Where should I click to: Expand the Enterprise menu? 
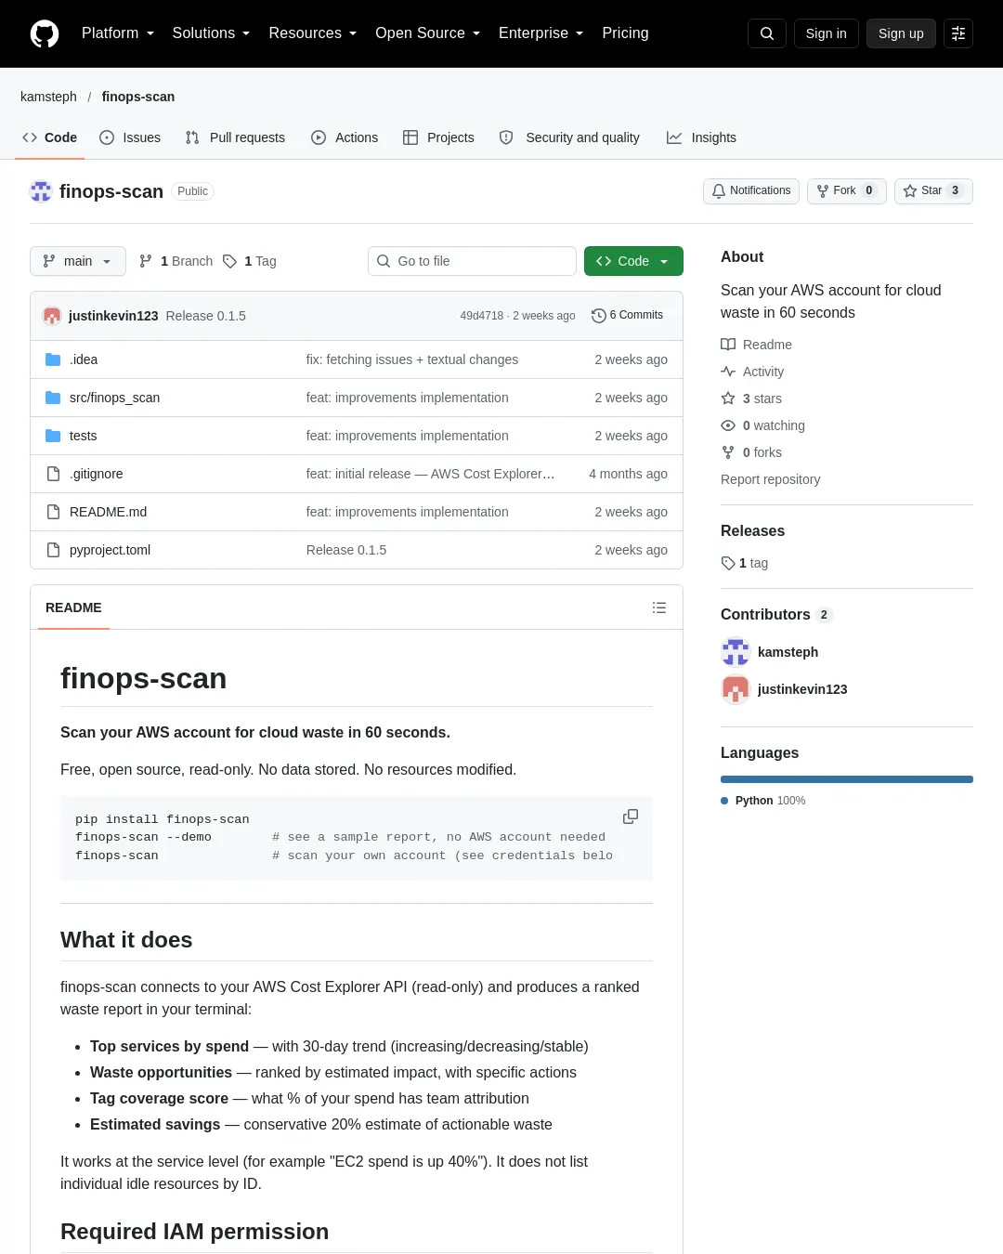tap(541, 33)
